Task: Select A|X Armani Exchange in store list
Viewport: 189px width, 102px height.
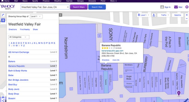Action: click(19, 52)
